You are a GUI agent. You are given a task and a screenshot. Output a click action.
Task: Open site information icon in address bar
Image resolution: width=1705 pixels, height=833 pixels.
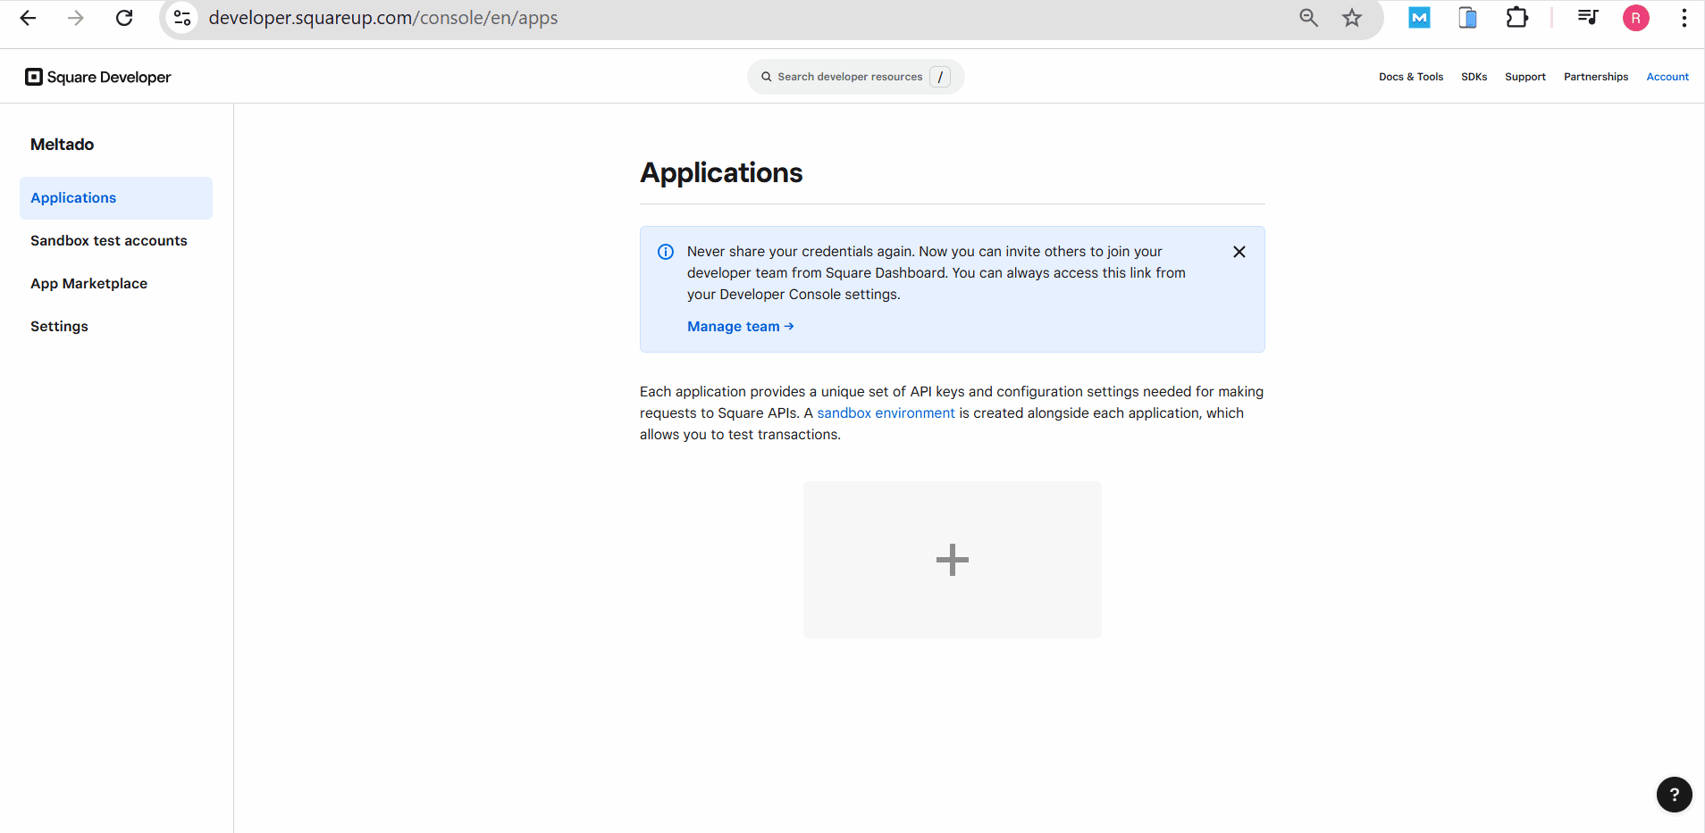pos(182,18)
